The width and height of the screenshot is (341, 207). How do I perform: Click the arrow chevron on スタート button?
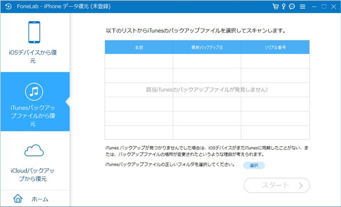[301, 185]
